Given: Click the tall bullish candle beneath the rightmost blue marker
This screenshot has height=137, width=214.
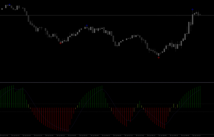Looking at the screenshot, I should pyautogui.click(x=192, y=20).
